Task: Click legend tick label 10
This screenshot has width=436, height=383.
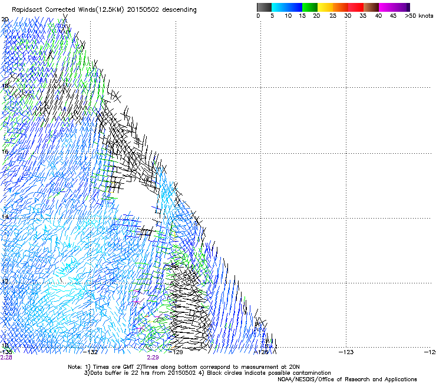Action: [288, 16]
